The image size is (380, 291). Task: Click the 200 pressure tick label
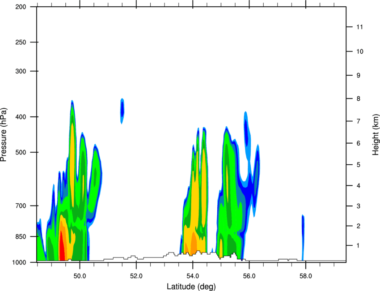pyautogui.click(x=21, y=7)
